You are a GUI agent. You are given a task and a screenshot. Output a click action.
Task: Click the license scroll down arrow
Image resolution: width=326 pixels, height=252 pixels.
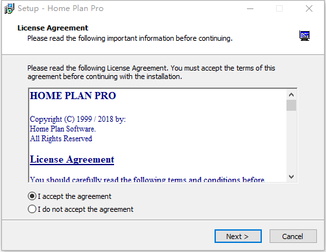coord(291,177)
